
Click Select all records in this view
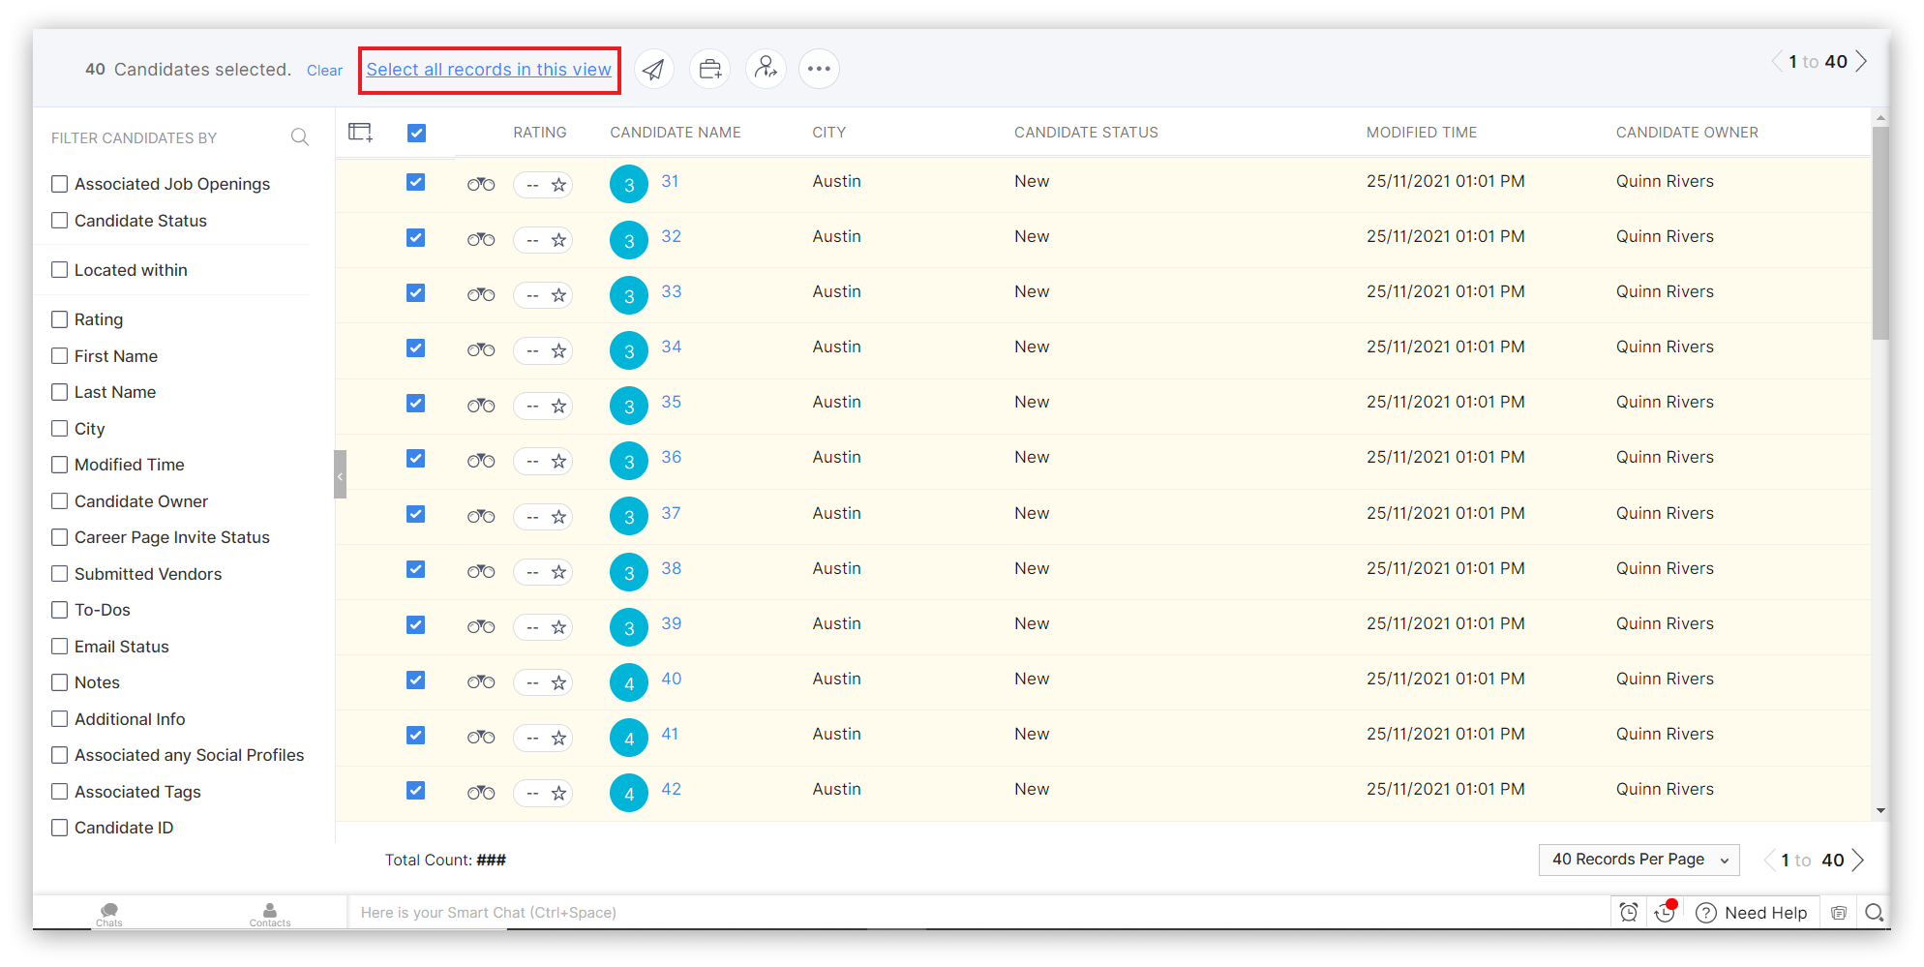[x=489, y=70]
